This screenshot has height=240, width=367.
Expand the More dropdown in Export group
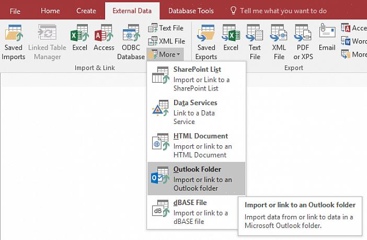[353, 54]
